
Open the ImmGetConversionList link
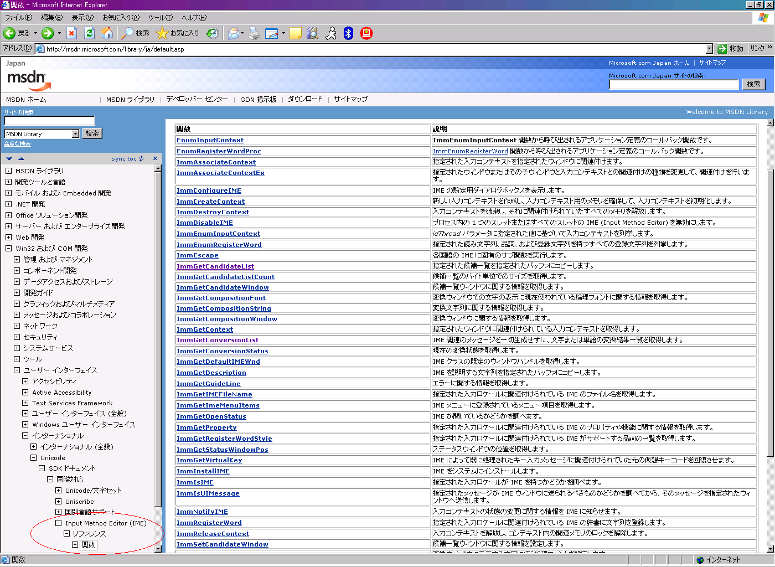point(218,340)
